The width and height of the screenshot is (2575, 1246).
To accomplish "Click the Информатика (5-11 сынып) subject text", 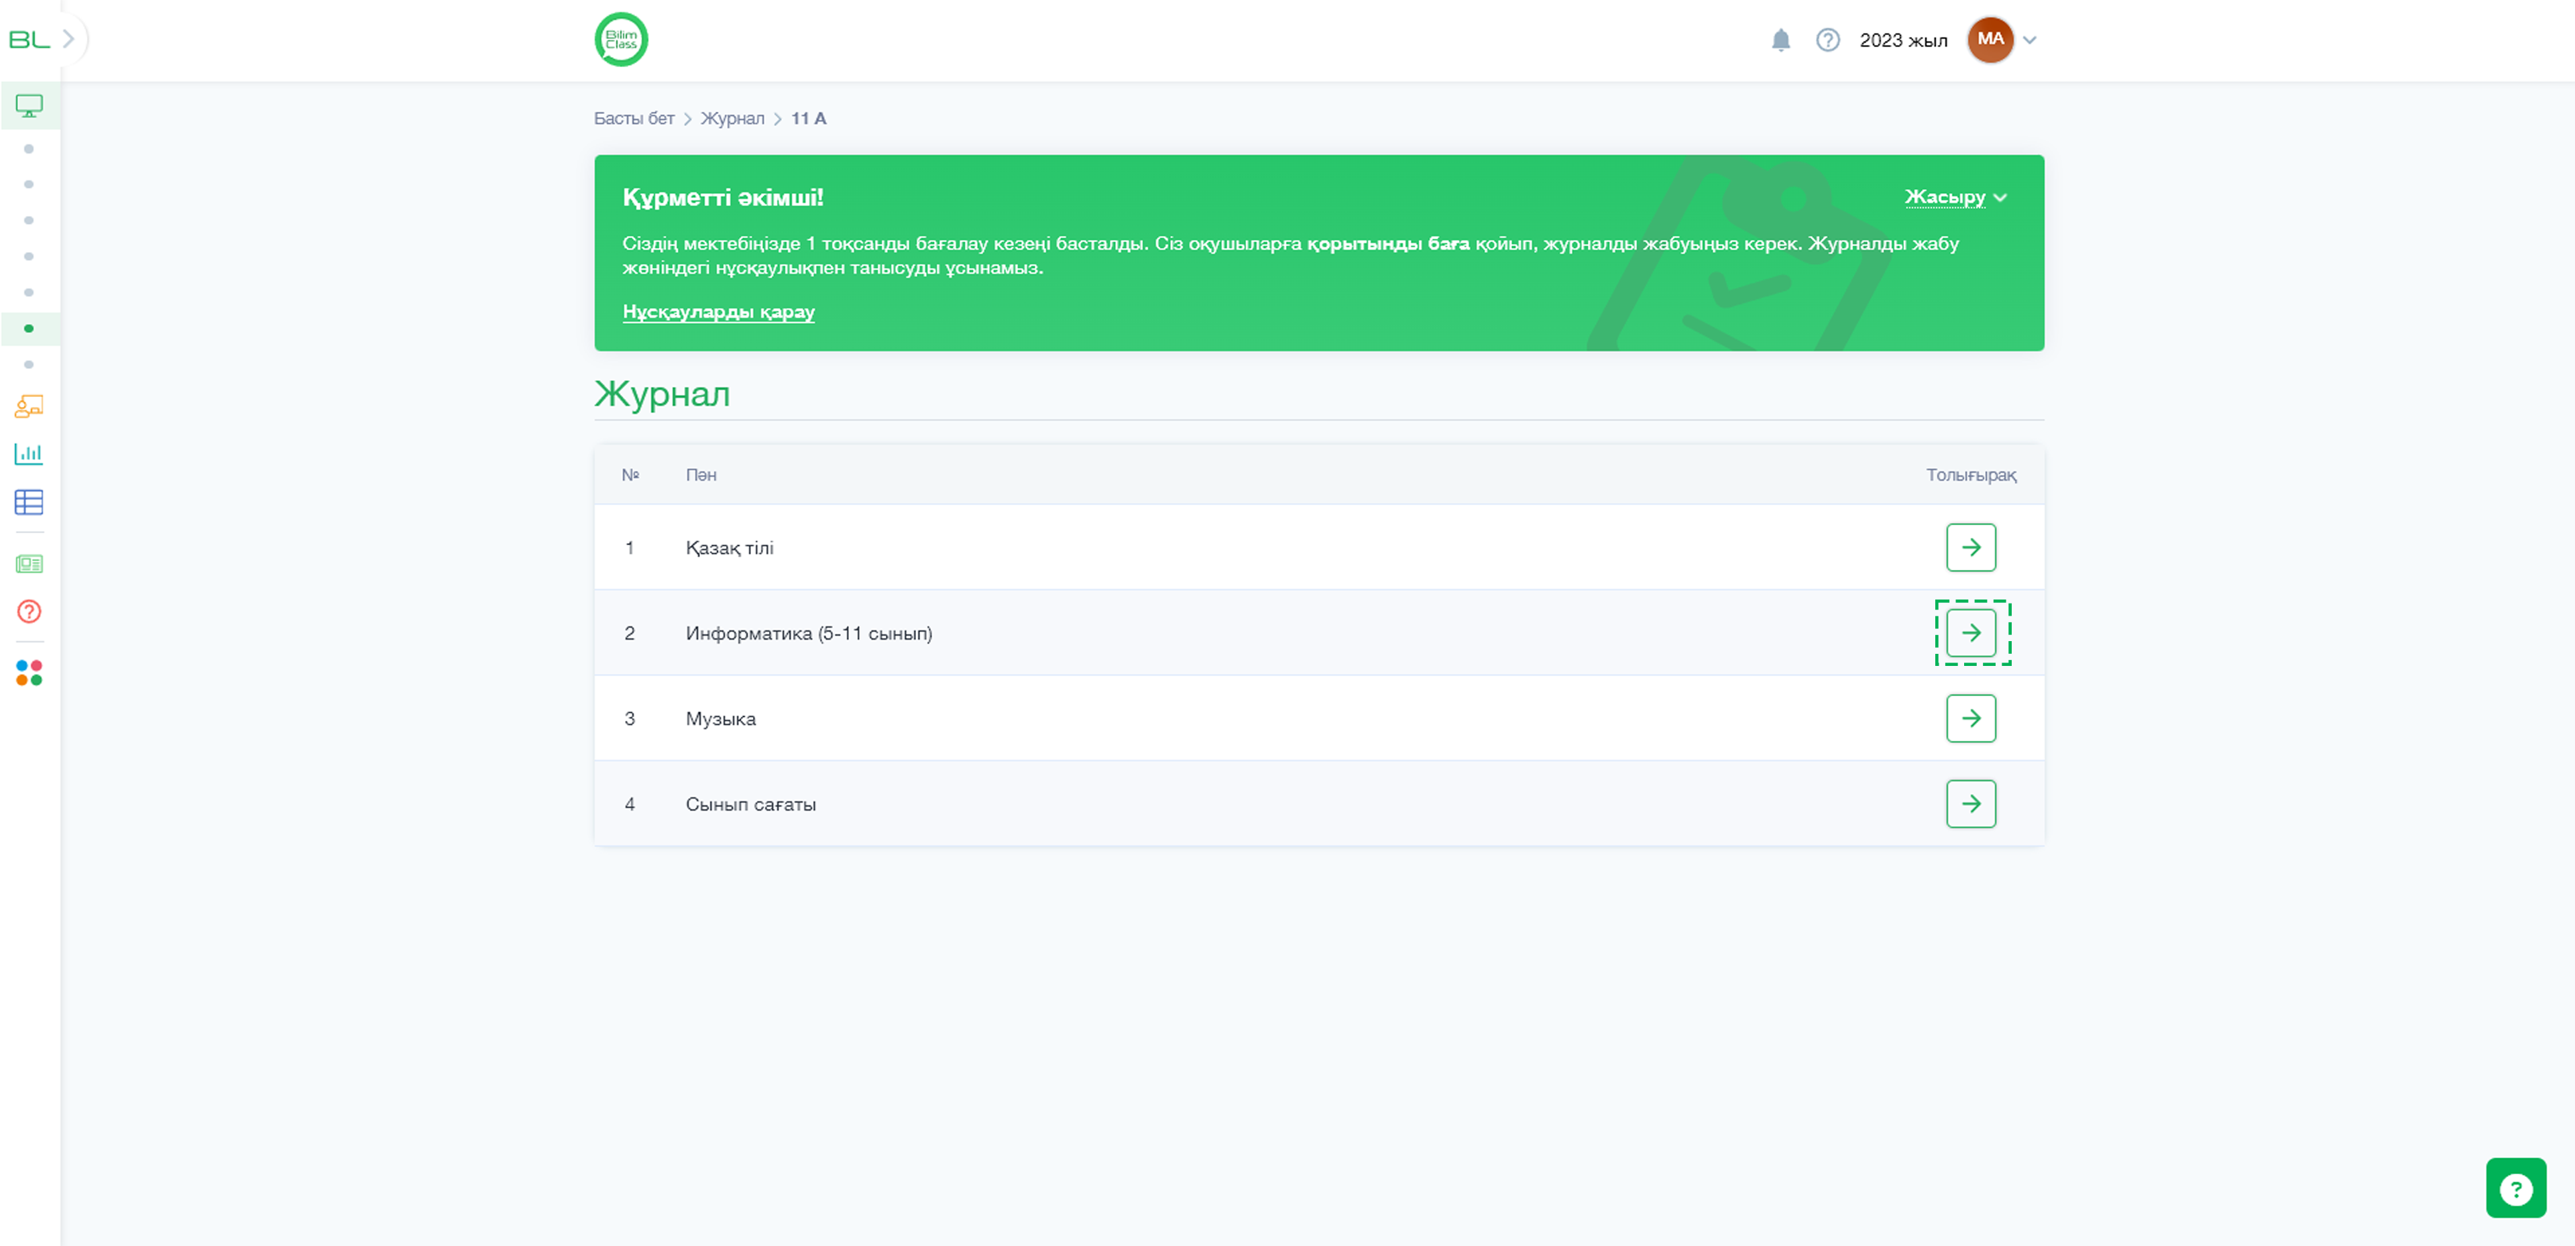I will [x=809, y=633].
